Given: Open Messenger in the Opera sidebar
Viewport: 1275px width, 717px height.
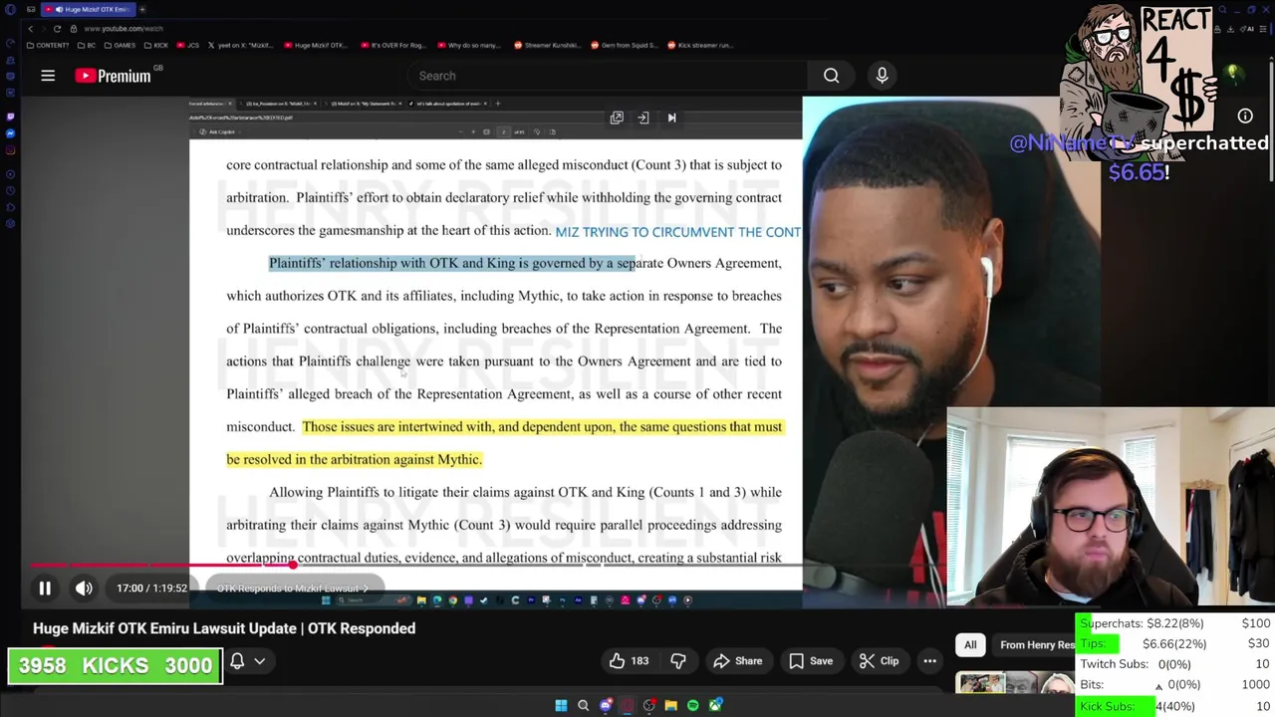Looking at the screenshot, I should point(10,133).
